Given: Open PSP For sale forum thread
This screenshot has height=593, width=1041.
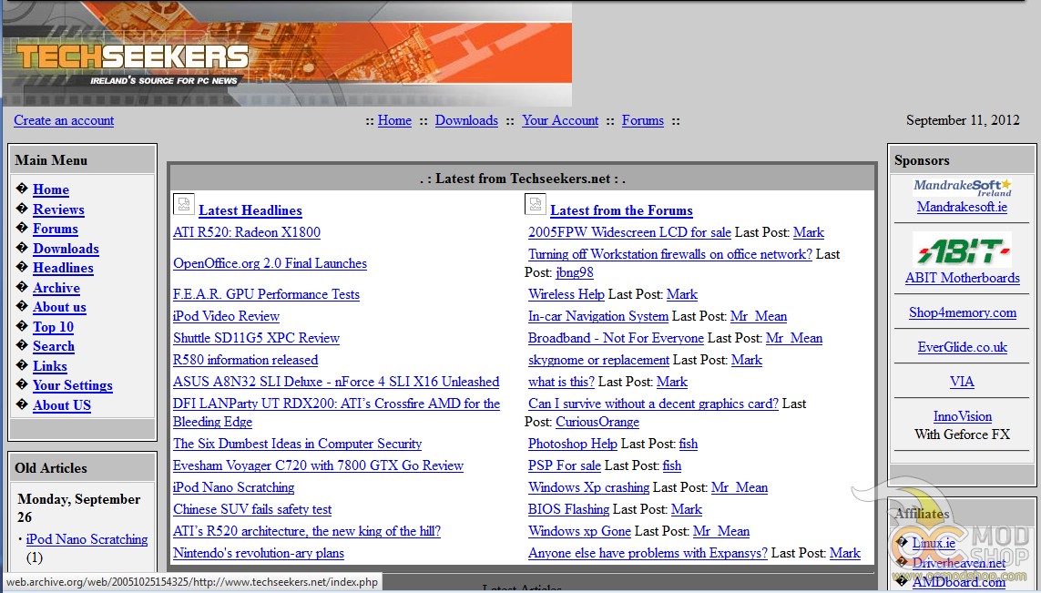Looking at the screenshot, I should click(x=565, y=465).
